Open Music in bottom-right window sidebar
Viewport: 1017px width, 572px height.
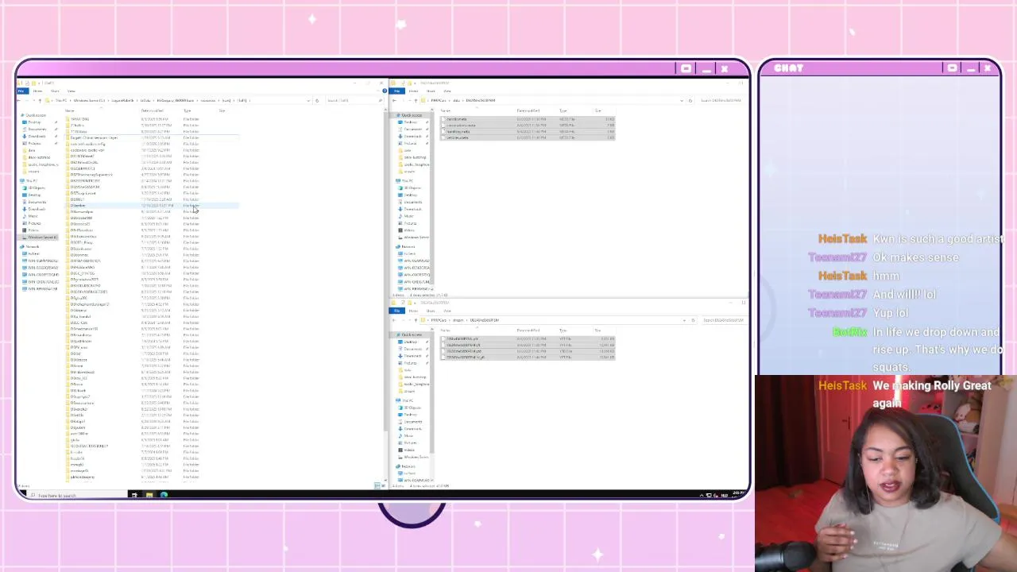tap(408, 435)
